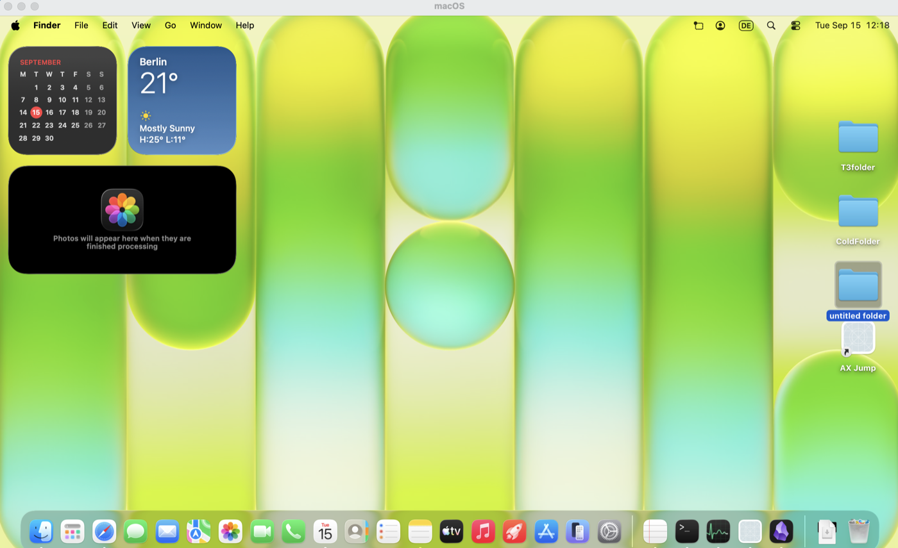898x548 pixels.
Task: Click the "T3folder" name label
Action: pos(858,167)
